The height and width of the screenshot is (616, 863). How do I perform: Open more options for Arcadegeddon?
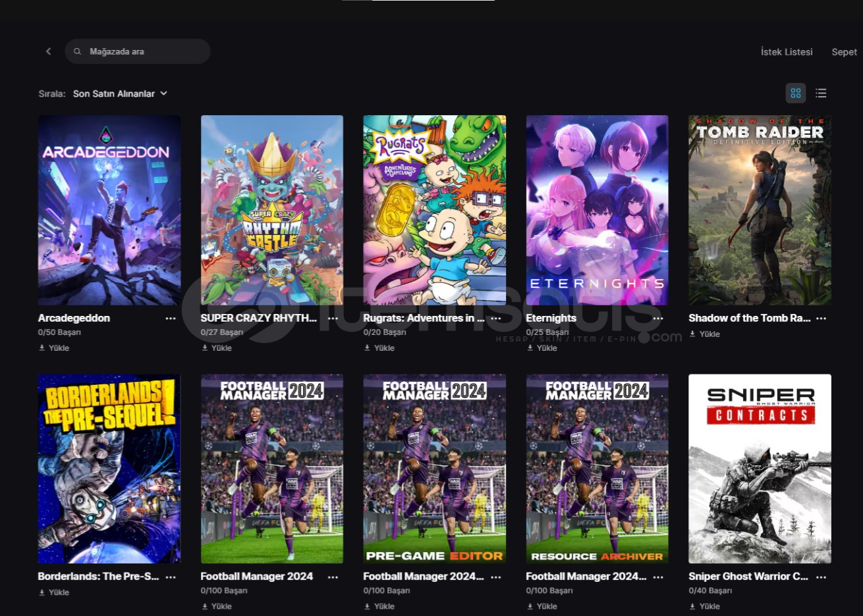point(171,319)
